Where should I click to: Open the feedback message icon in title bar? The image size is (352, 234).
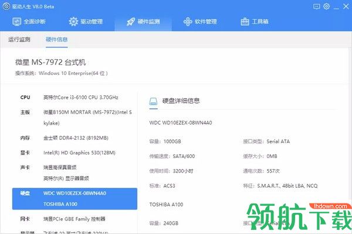(x=317, y=6)
